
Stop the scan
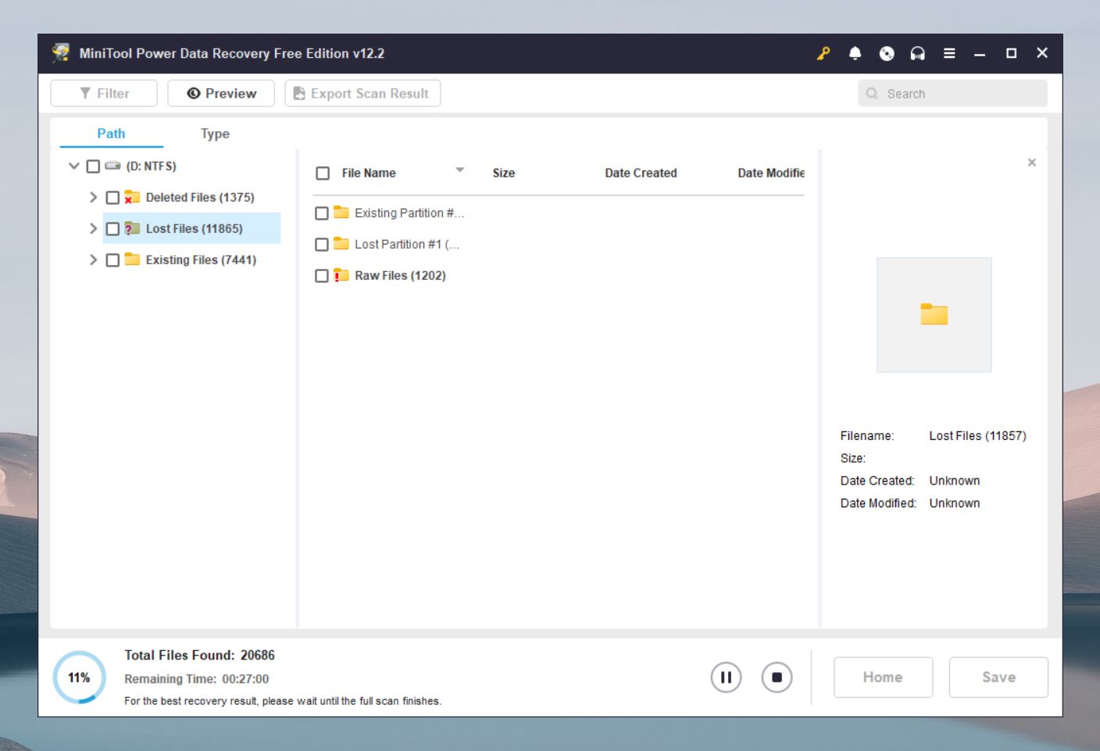pos(777,678)
